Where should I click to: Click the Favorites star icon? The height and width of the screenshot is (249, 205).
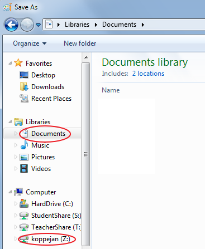[x=18, y=63]
